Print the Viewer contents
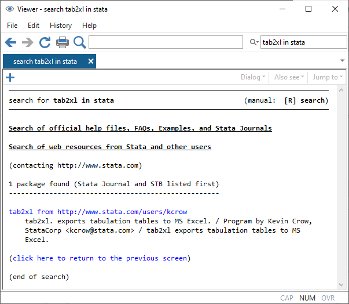This screenshot has width=349, height=304. point(63,42)
